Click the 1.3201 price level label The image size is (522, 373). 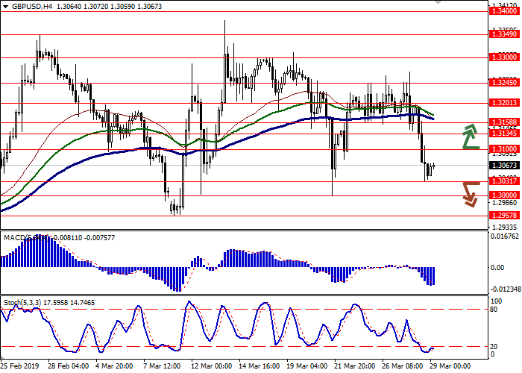(504, 104)
